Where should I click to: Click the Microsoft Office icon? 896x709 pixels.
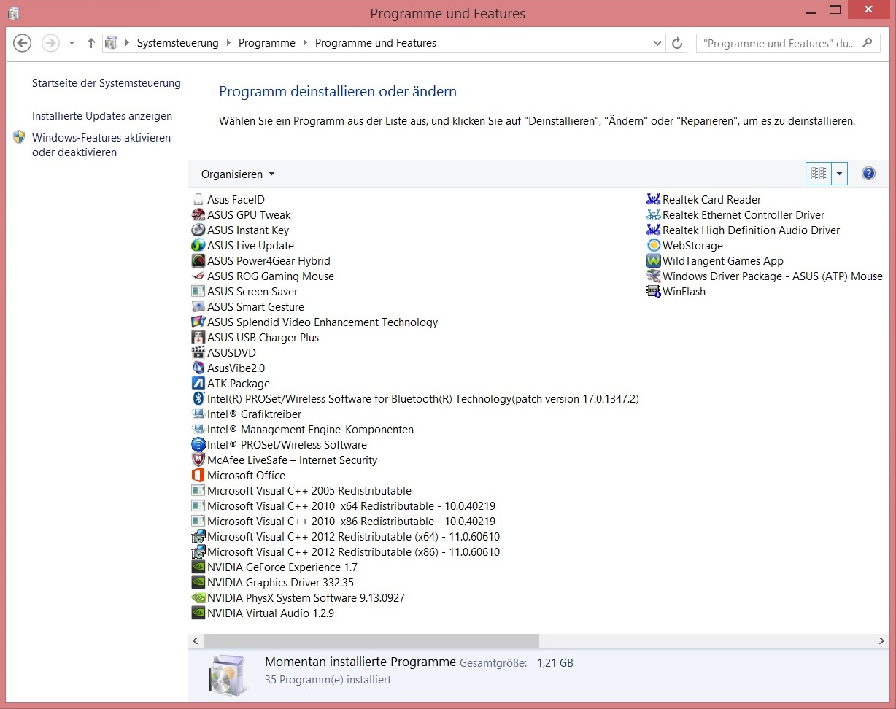pos(198,475)
